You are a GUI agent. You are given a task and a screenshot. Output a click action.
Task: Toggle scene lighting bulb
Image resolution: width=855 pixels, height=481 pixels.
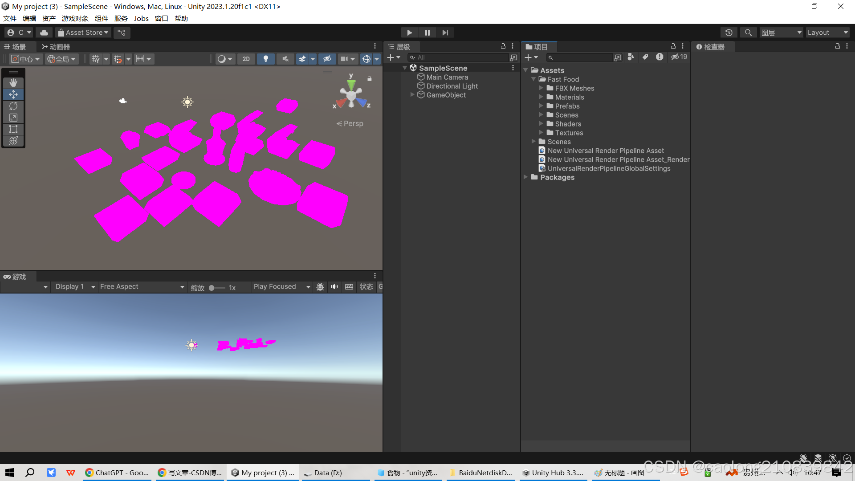click(x=266, y=59)
